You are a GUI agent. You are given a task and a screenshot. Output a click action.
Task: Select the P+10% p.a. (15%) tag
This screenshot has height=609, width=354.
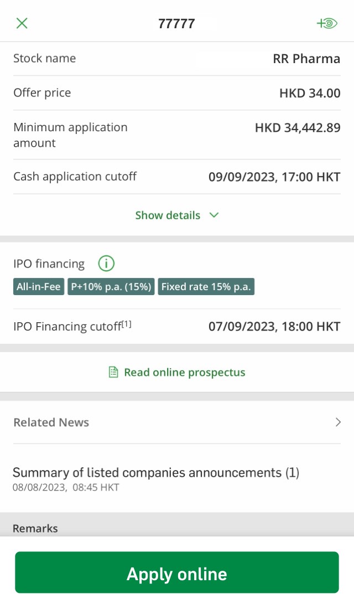111,286
